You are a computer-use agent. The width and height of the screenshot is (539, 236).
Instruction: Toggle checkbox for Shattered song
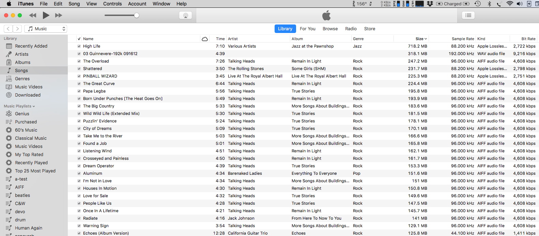79,69
